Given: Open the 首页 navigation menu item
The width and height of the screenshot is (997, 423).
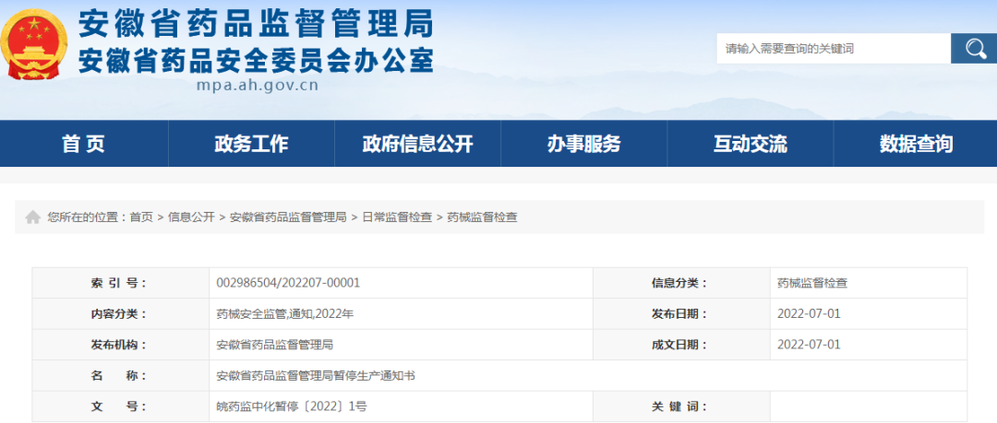Looking at the screenshot, I should coord(83,144).
